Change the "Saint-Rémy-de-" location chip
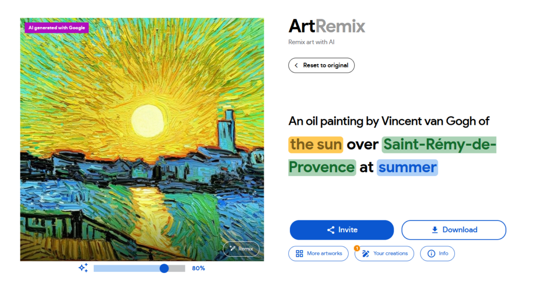536x284 pixels. pyautogui.click(x=439, y=144)
